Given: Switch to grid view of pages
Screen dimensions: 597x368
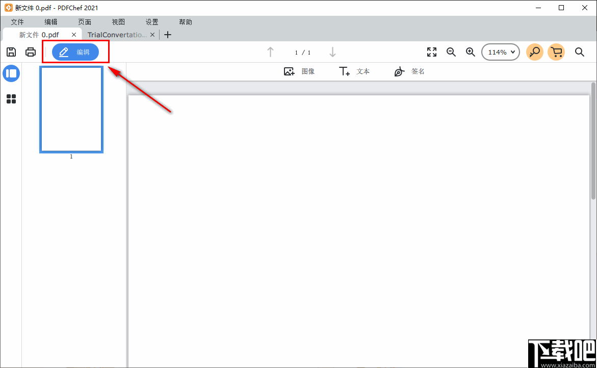Looking at the screenshot, I should (x=11, y=99).
